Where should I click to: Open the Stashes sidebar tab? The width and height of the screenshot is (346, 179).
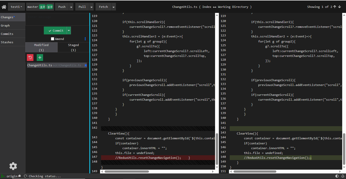point(13,42)
